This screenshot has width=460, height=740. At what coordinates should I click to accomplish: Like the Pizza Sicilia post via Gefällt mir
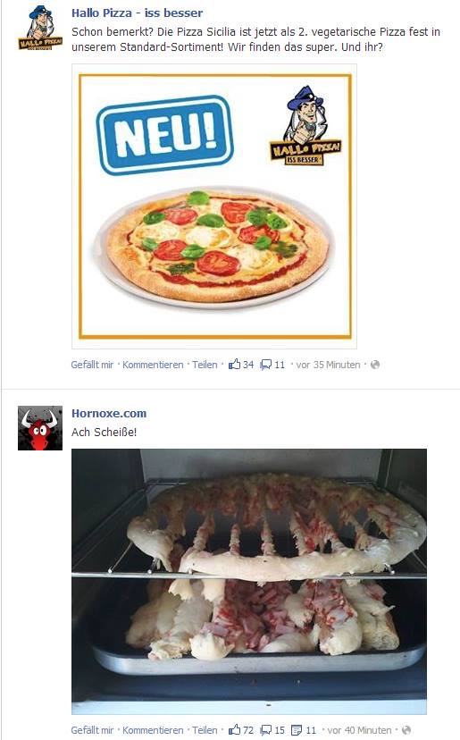point(92,365)
